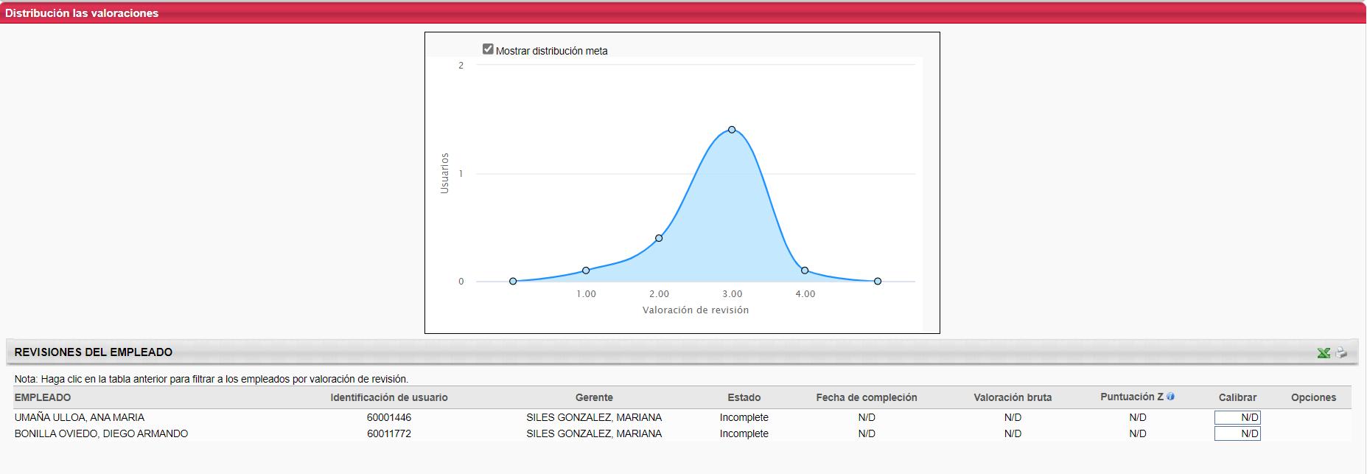Click the Usuarios axis label
Viewport: 1367px width, 474px height.
[x=444, y=174]
